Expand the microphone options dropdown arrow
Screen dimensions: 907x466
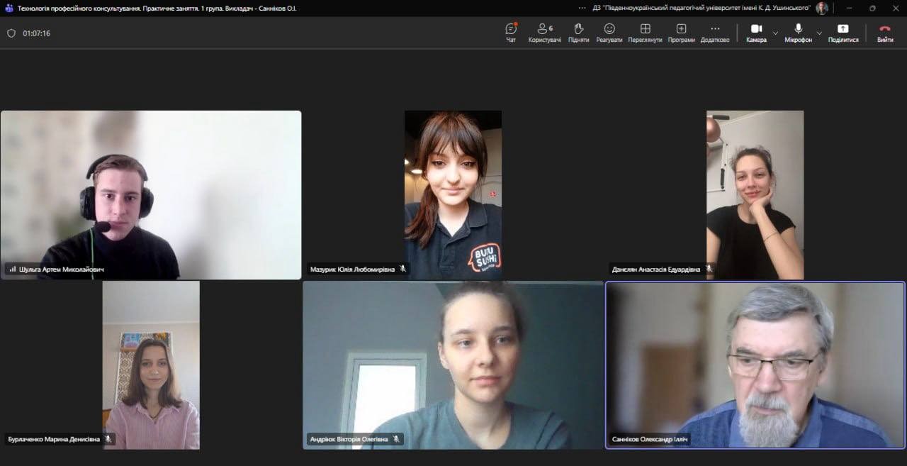[819, 33]
